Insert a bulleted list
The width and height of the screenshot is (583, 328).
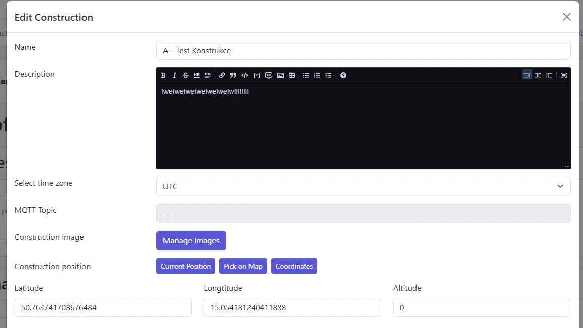click(306, 75)
